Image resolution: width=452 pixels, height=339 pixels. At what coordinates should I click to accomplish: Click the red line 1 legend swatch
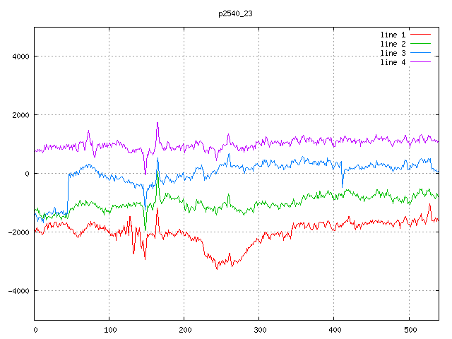tap(421, 35)
